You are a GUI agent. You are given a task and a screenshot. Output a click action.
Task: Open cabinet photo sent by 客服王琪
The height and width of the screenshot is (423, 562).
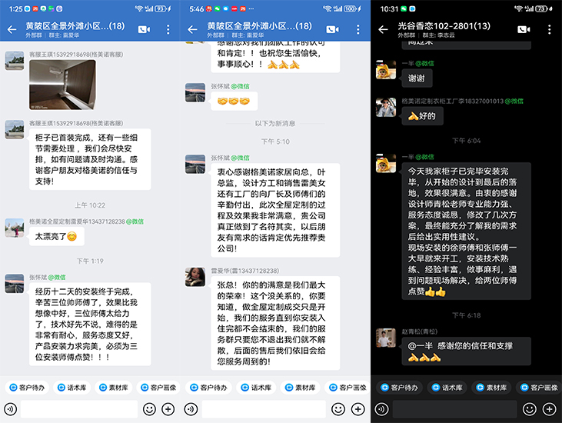click(63, 83)
